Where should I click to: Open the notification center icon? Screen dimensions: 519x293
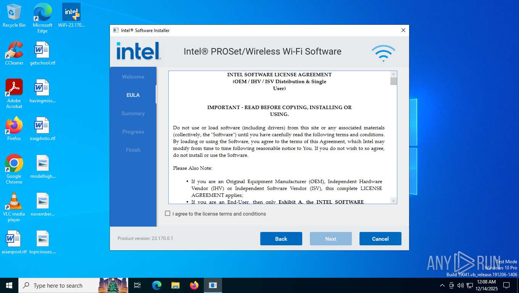pyautogui.click(x=506, y=285)
